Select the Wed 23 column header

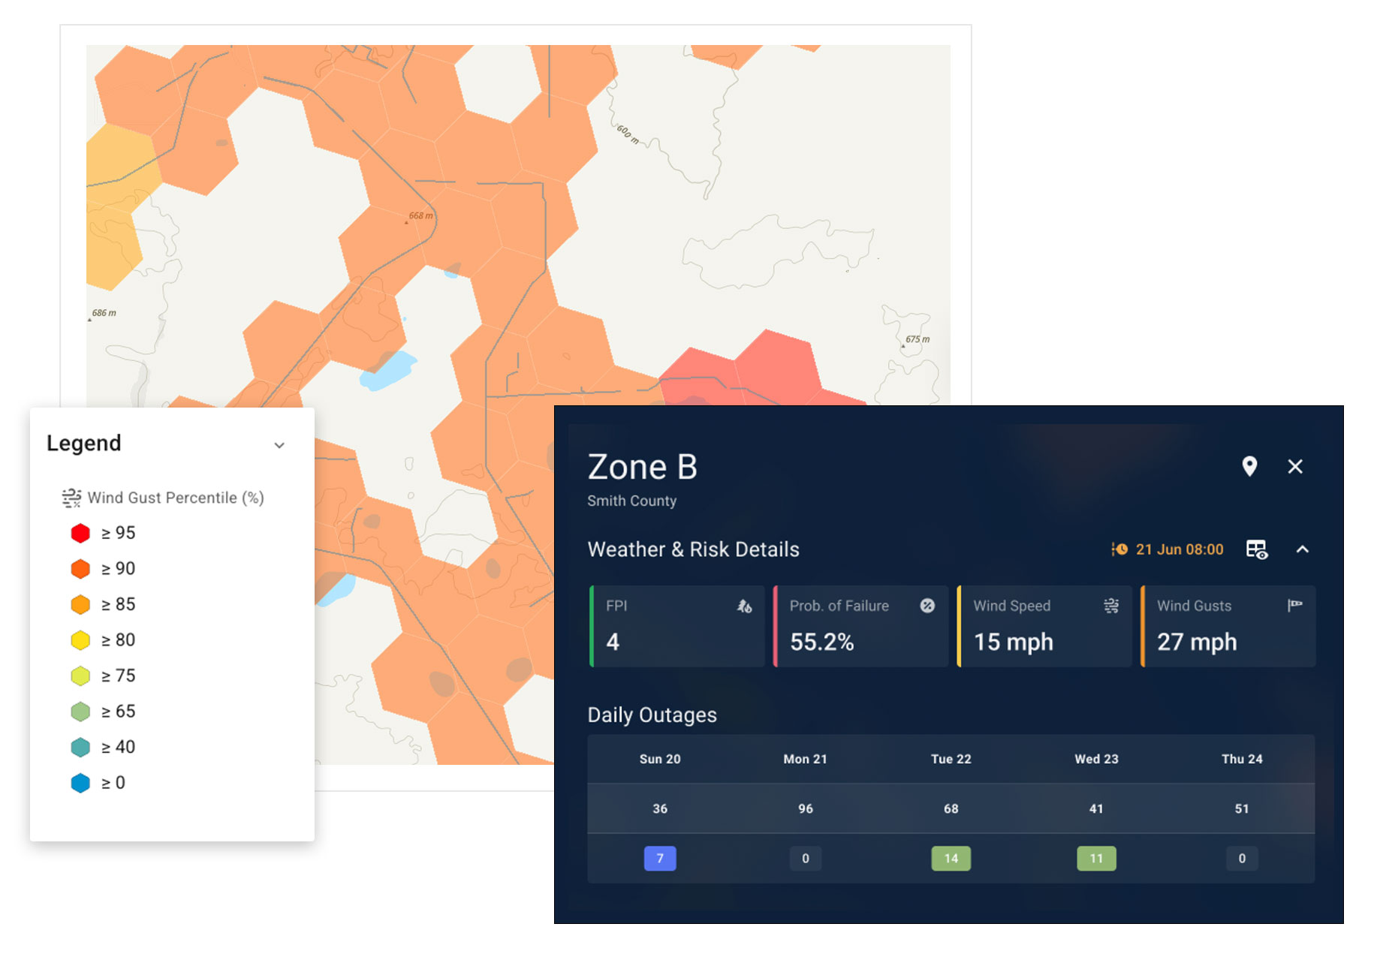coord(1096,759)
